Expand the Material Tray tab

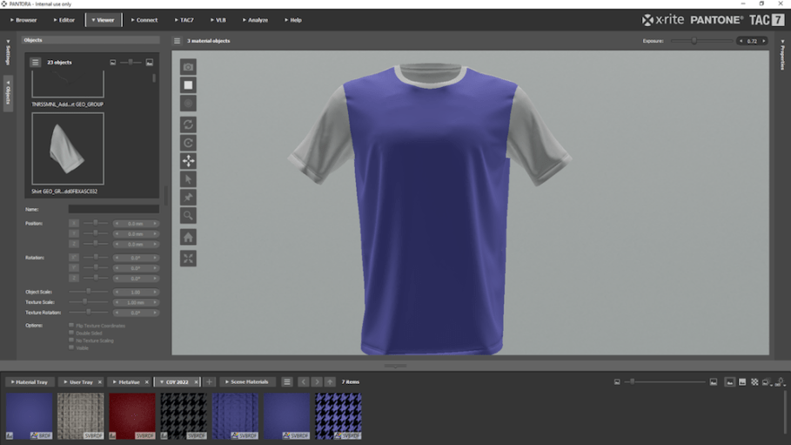(x=29, y=381)
